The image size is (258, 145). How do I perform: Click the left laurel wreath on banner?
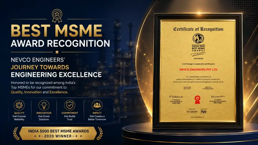(16, 133)
